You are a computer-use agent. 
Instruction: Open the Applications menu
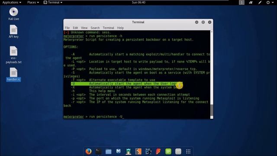[12, 3]
